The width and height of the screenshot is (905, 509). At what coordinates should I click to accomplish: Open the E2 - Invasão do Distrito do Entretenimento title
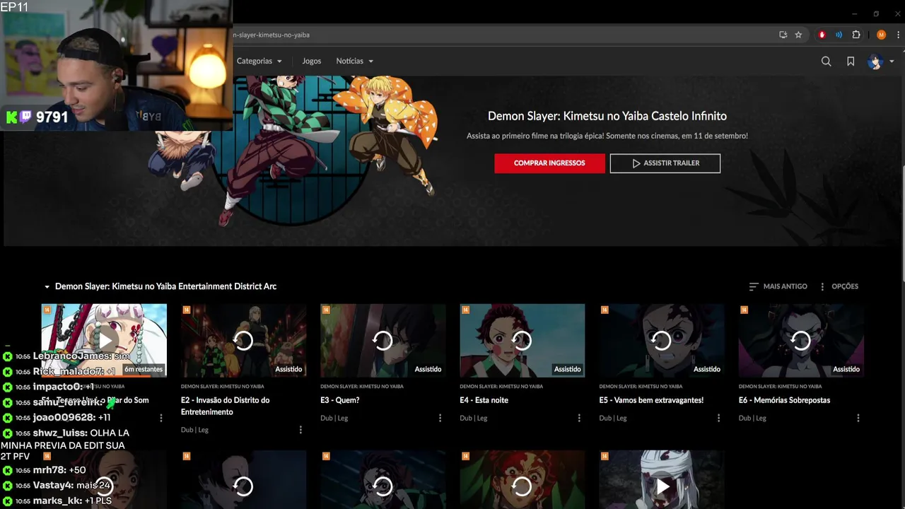click(x=225, y=406)
